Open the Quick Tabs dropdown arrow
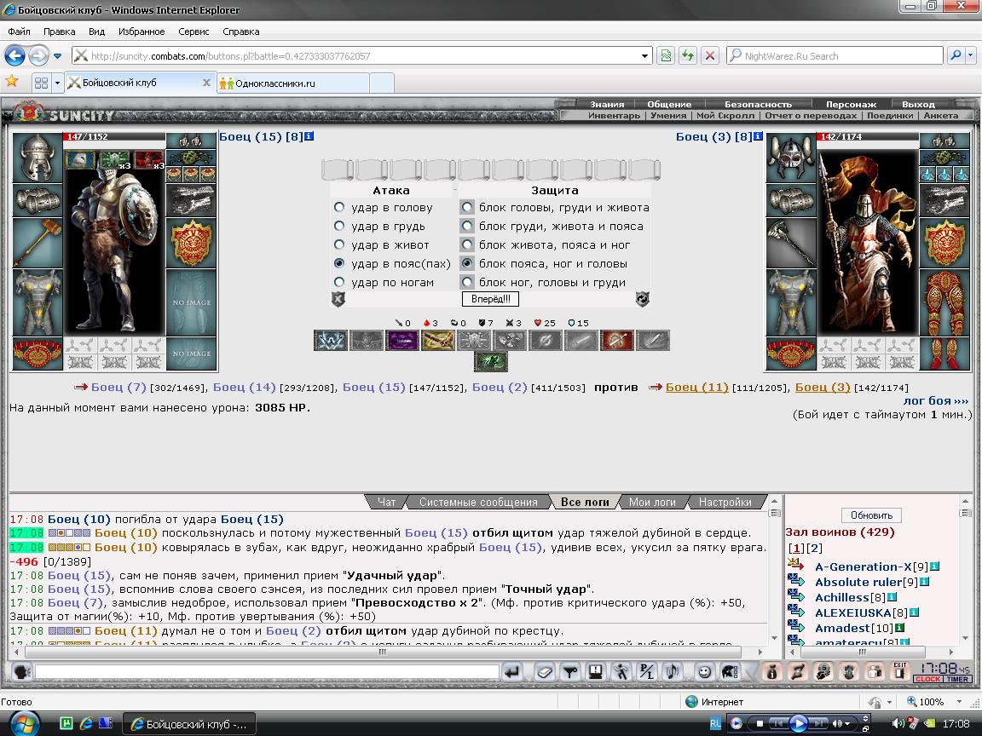The image size is (982, 736). pos(58,82)
